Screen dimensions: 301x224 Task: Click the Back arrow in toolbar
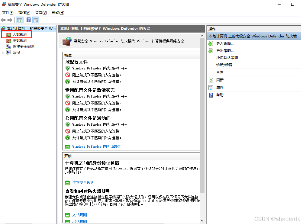[3, 20]
